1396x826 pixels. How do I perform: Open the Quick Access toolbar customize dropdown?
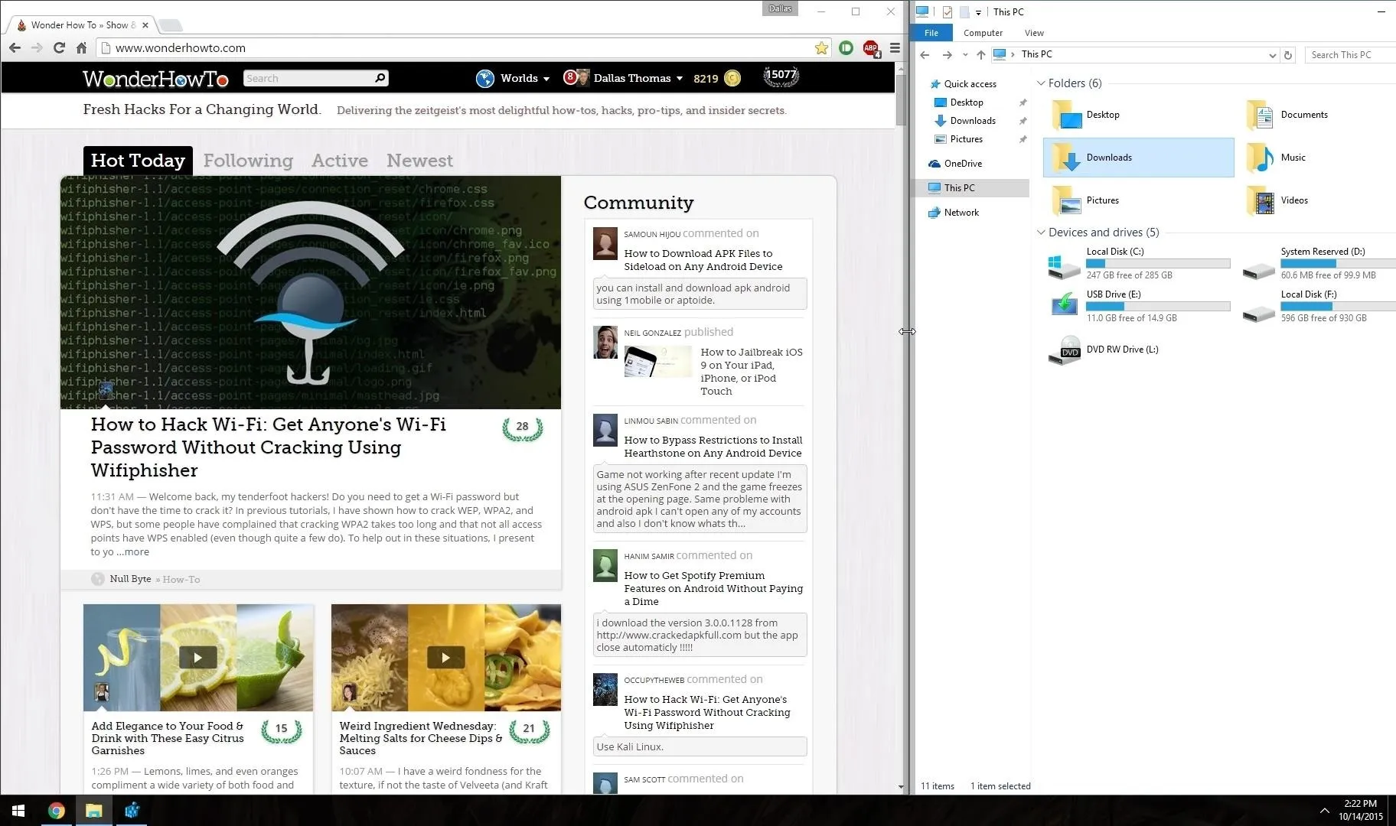pyautogui.click(x=978, y=12)
